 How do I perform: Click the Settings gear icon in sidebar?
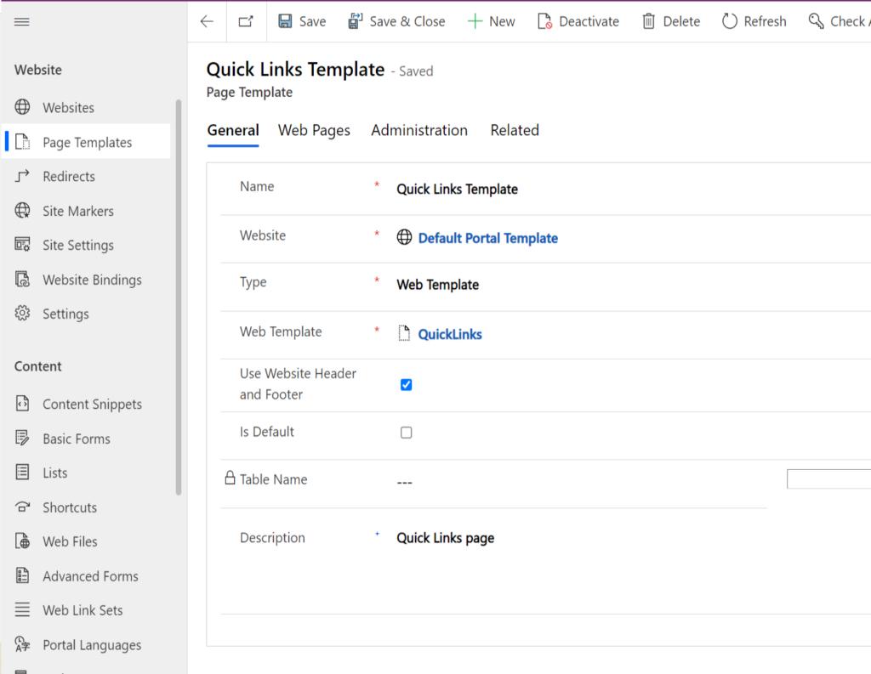(x=22, y=313)
